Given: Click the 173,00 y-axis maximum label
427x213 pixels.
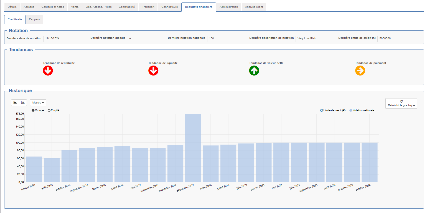Looking at the screenshot, I should coord(20,114).
